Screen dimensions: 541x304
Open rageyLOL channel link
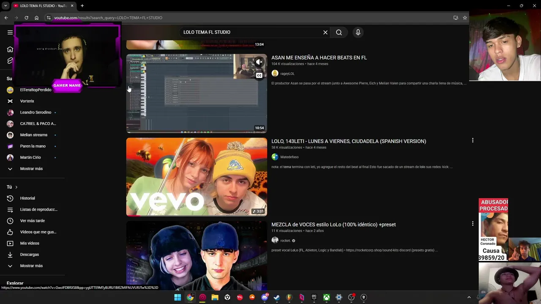click(287, 73)
